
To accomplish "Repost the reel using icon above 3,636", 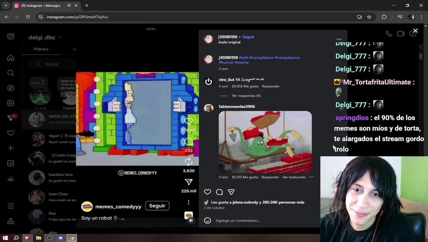I will [x=189, y=162].
